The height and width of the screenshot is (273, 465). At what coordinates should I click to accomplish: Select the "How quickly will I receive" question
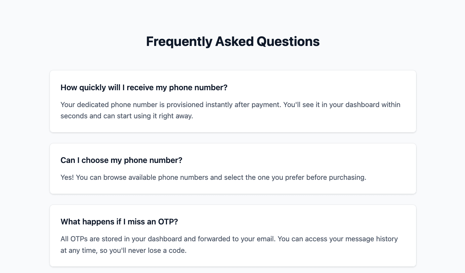[x=144, y=88]
